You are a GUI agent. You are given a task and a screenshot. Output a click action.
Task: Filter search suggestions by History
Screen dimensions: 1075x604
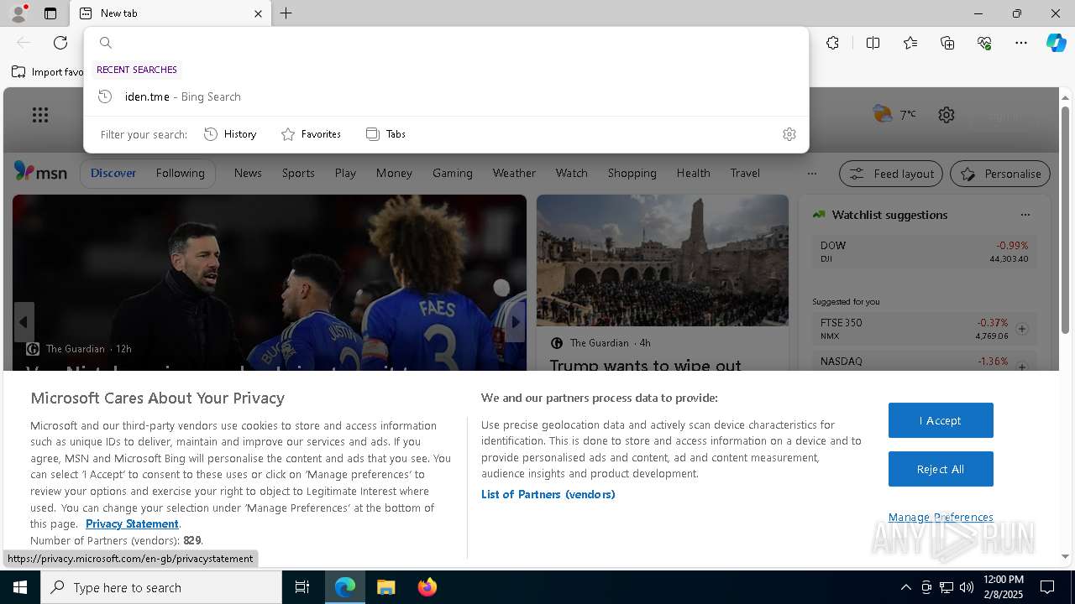pyautogui.click(x=230, y=134)
